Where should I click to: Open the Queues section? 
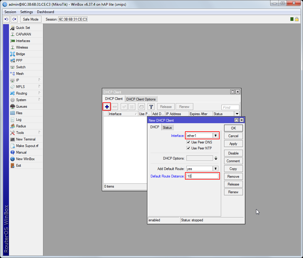pos(21,106)
